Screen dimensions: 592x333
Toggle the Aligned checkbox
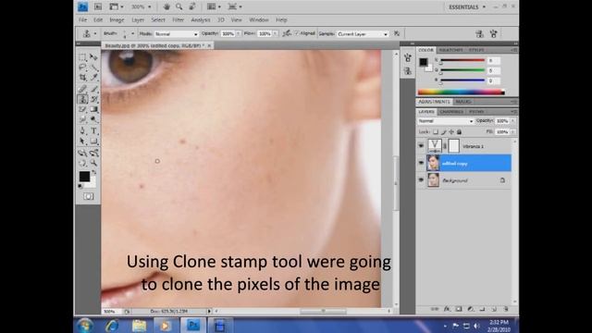click(x=296, y=33)
